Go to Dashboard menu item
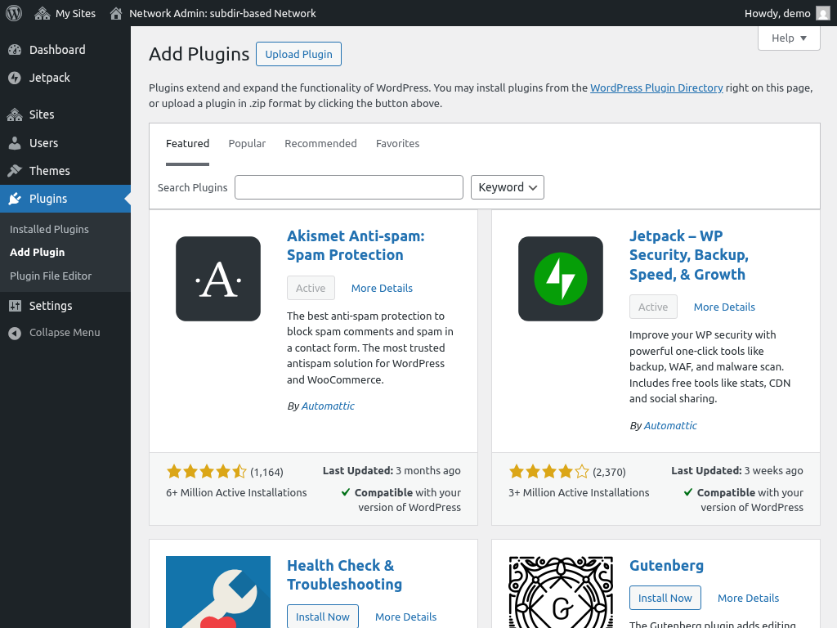 pos(65,50)
